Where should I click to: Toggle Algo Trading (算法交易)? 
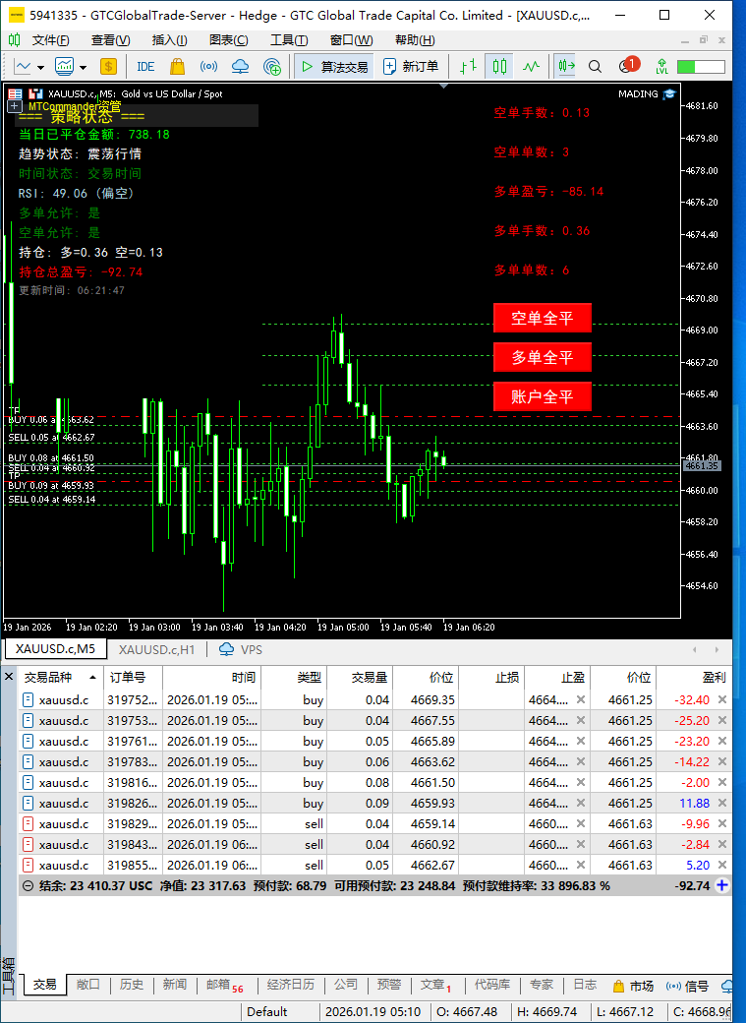tap(334, 67)
